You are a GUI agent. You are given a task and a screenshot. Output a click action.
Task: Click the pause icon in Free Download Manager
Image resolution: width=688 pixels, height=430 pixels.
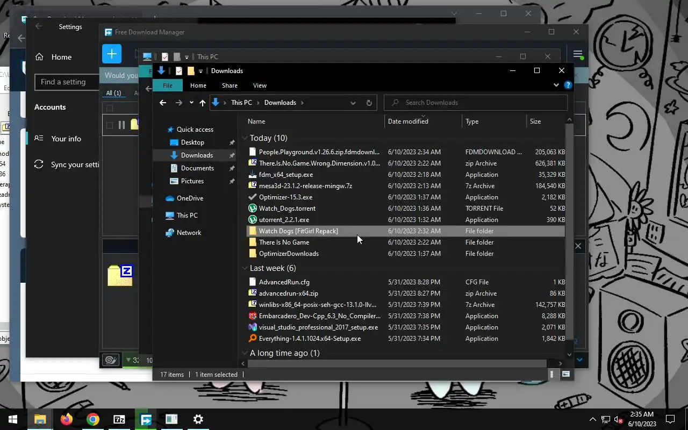click(121, 125)
